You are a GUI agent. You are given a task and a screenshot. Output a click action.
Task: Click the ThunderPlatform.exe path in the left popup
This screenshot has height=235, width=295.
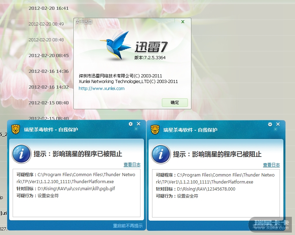pos(76,178)
